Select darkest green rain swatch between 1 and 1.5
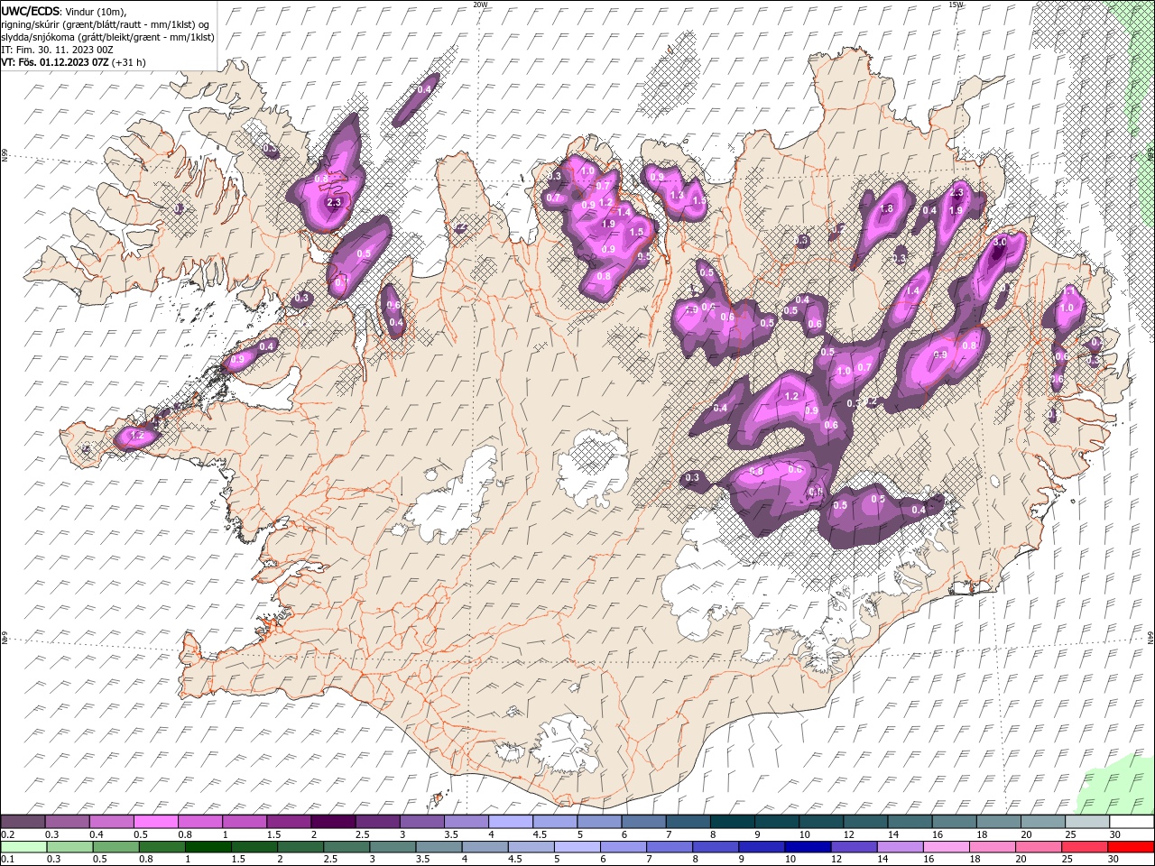Screen dimensions: 1155x866 click(x=208, y=847)
